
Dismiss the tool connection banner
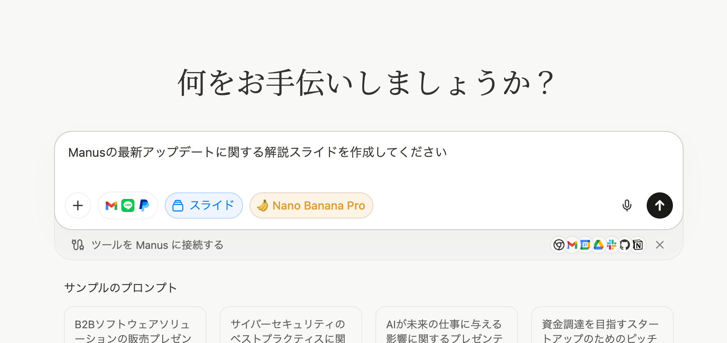click(659, 245)
